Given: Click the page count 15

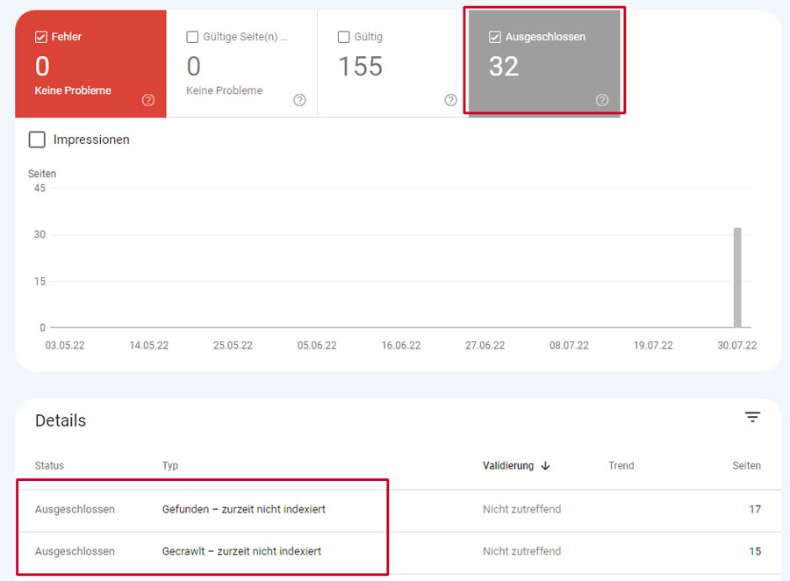Looking at the screenshot, I should pos(755,551).
